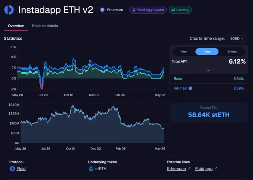Viewport: 253px width, 180px height.
Task: Select the 1 day APY period
Action: [x=184, y=52]
